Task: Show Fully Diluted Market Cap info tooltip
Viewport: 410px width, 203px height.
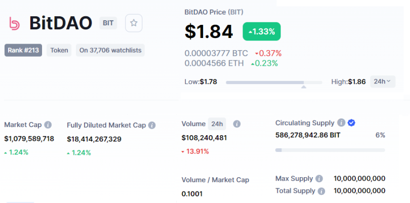Action: click(152, 126)
